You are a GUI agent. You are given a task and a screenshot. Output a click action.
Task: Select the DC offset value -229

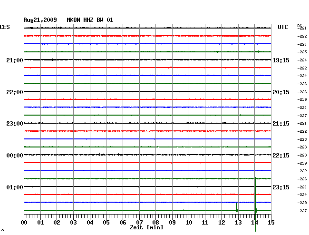click(302, 203)
